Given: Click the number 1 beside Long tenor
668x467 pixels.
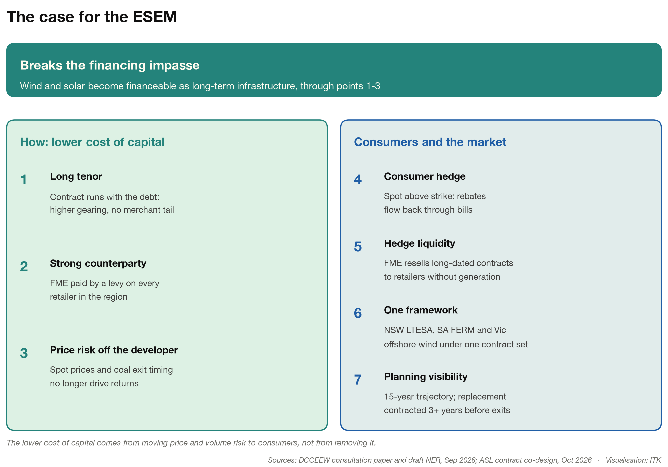Looking at the screenshot, I should [24, 180].
